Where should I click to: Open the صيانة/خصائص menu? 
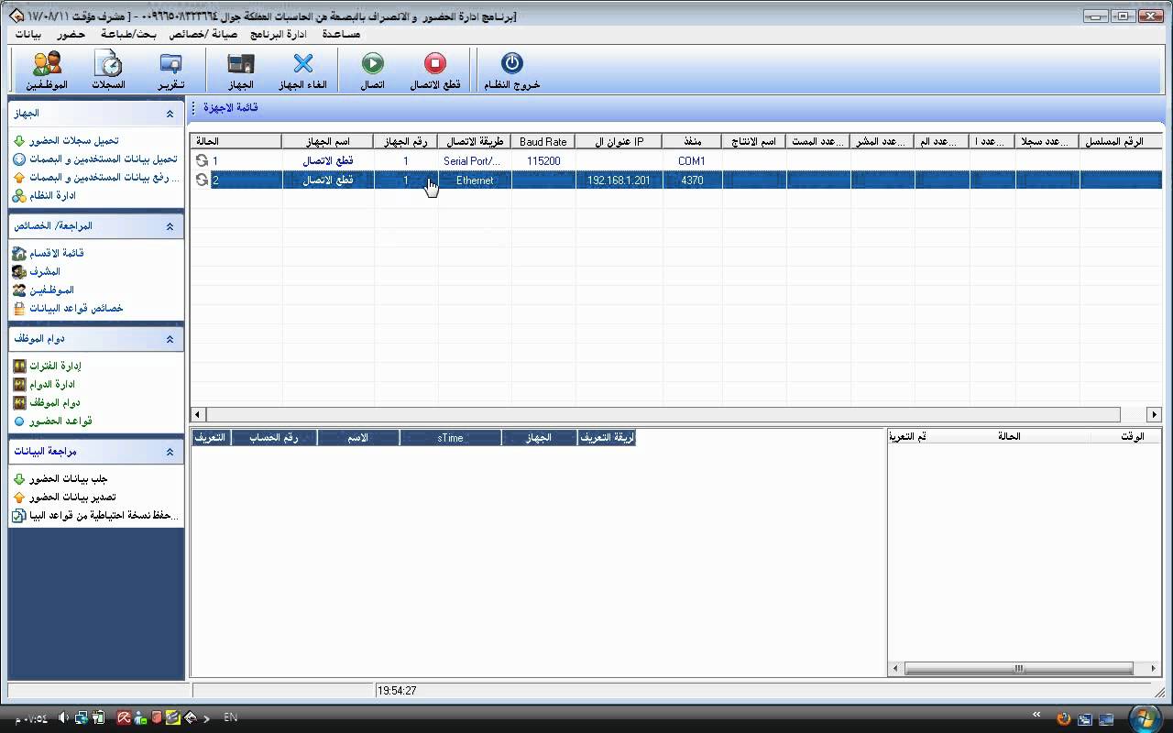[x=203, y=34]
